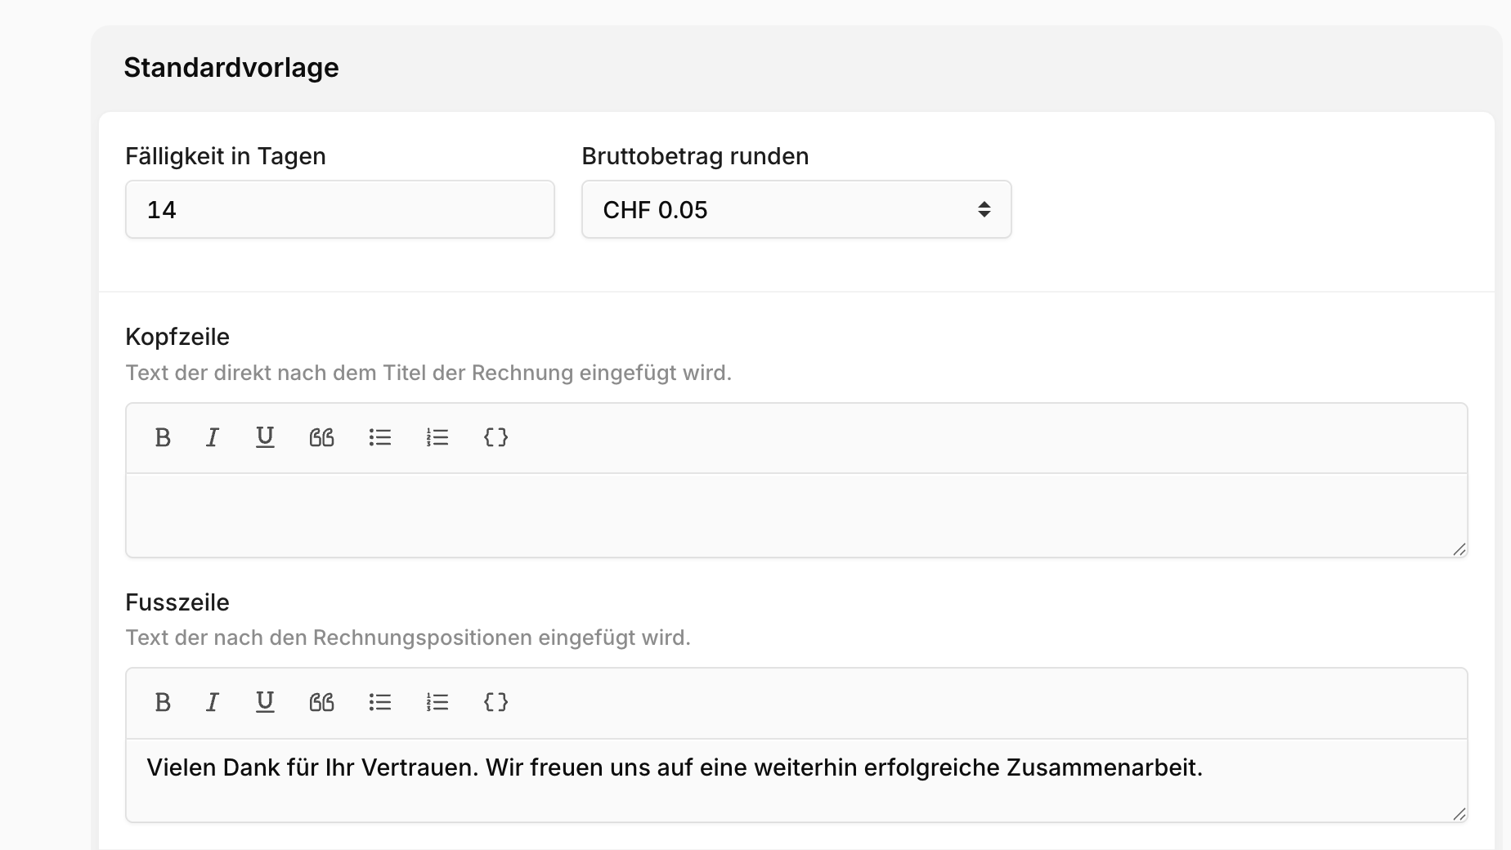Insert placeholder braces in Kopfzeile editor
The image size is (1511, 850).
[x=496, y=437]
